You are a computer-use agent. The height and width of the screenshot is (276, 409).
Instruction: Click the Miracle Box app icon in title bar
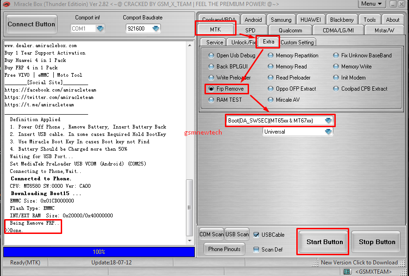[x=6, y=4]
